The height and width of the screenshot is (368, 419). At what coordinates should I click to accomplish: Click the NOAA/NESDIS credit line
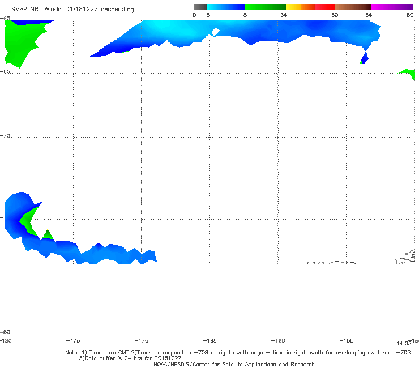click(x=234, y=364)
